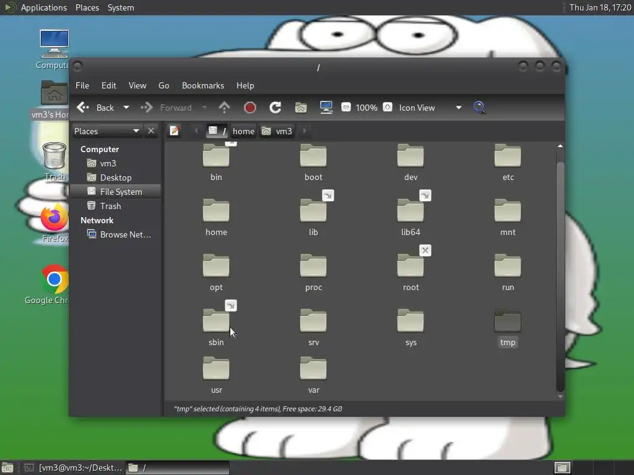Open the Go menu
634x475 pixels.
pyautogui.click(x=163, y=85)
